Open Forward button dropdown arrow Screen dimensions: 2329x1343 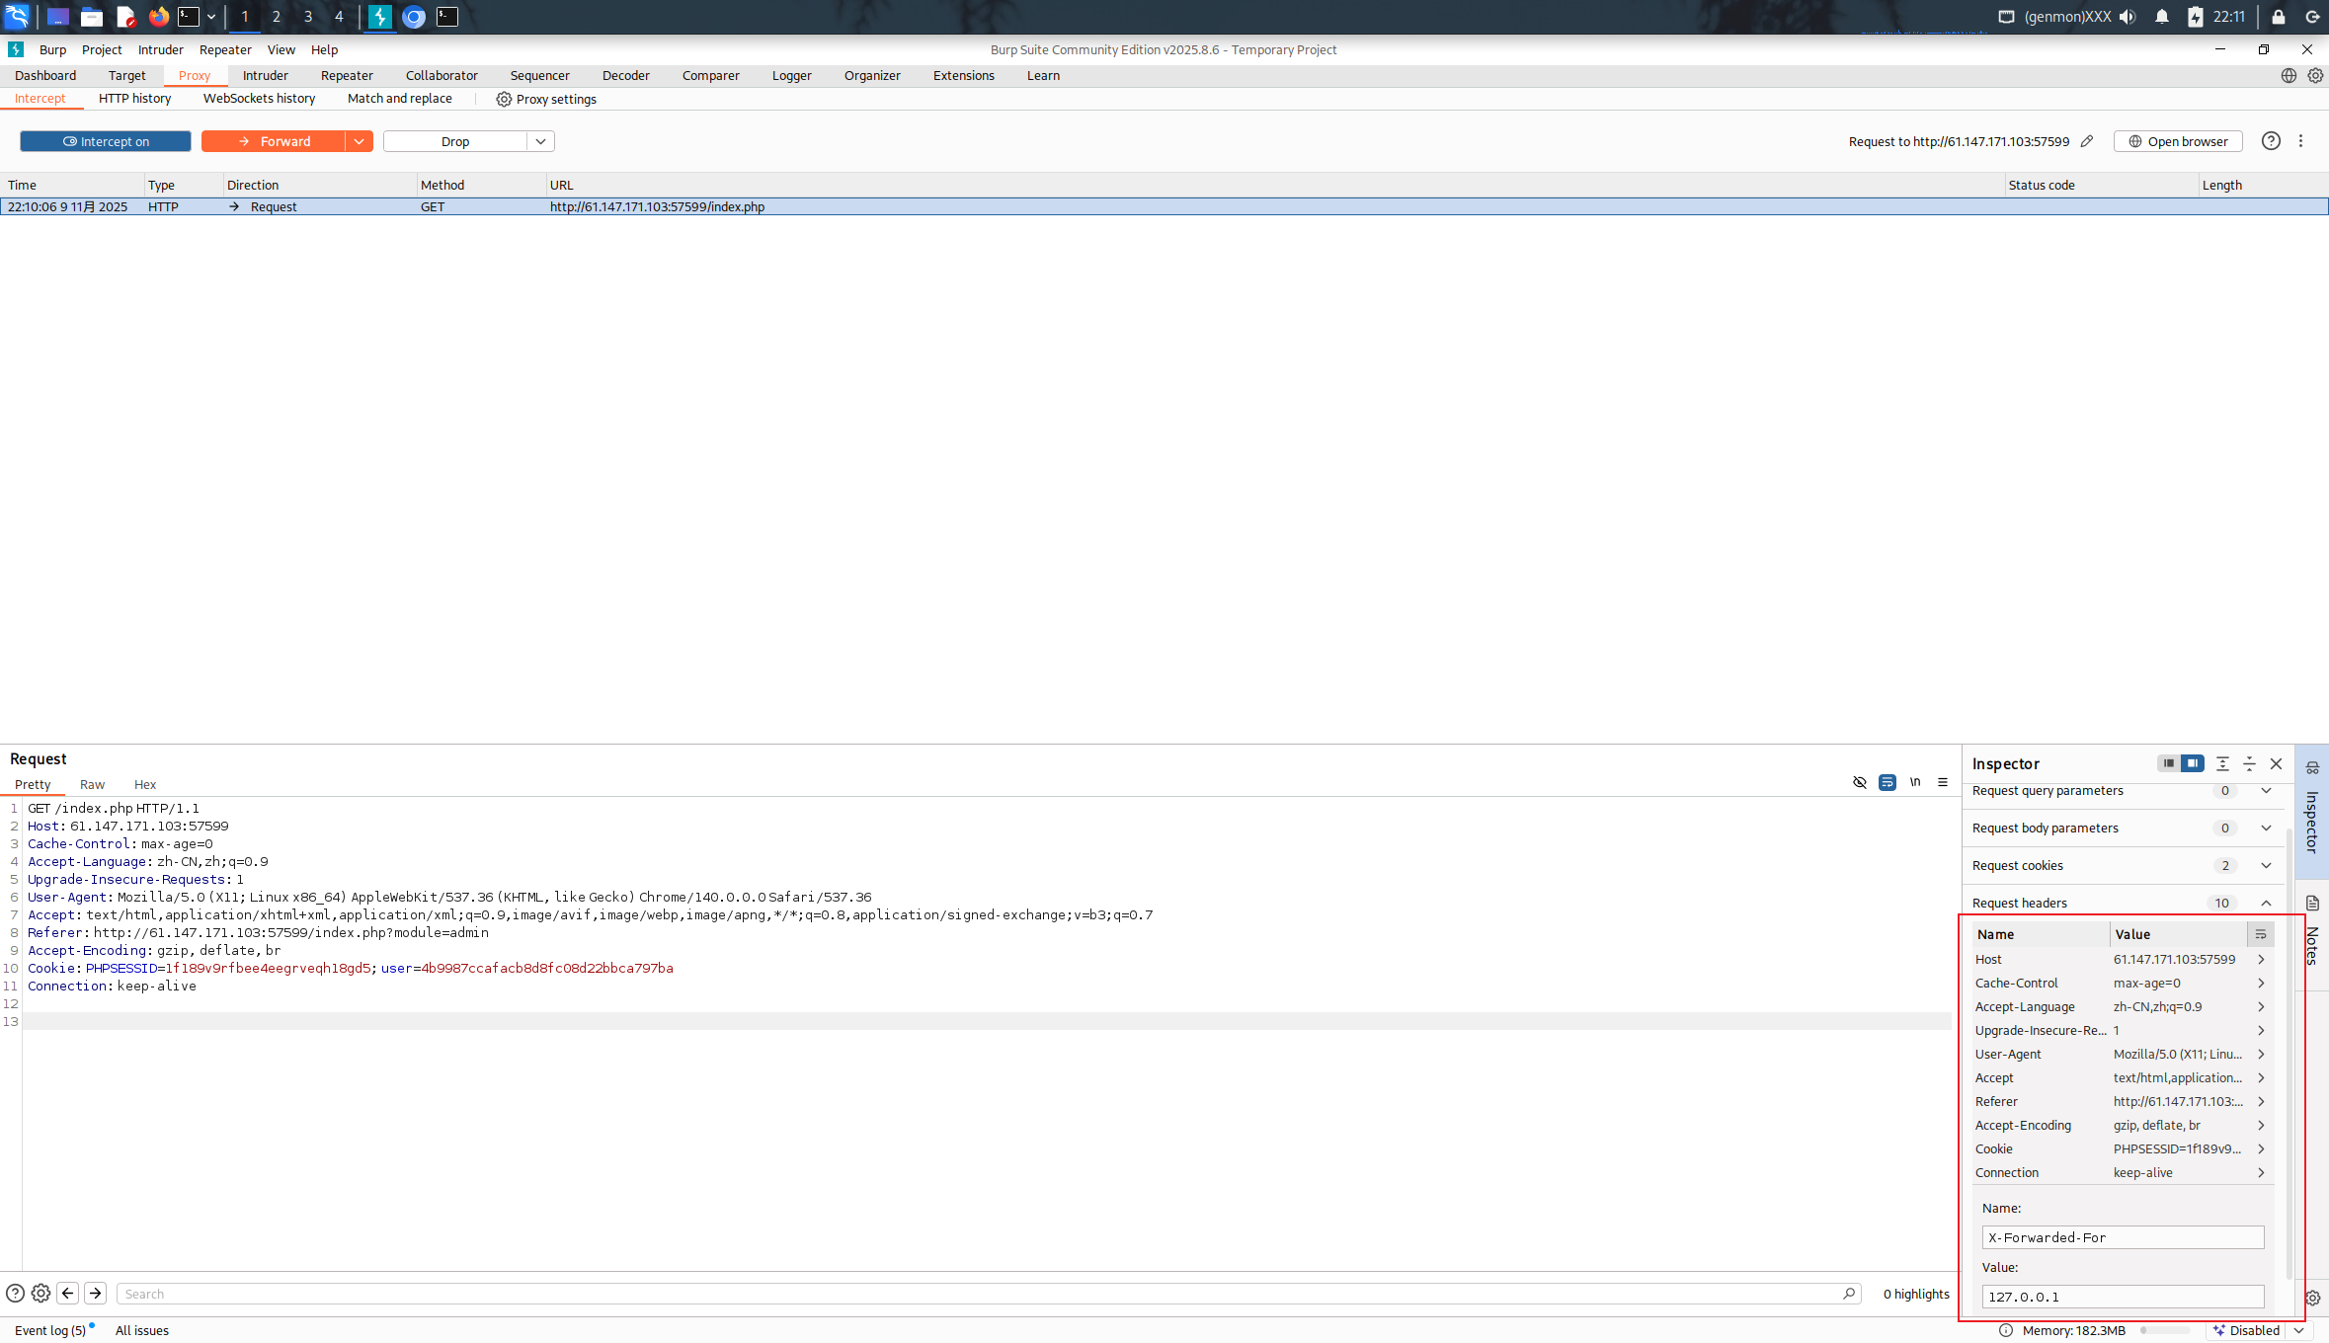point(360,141)
